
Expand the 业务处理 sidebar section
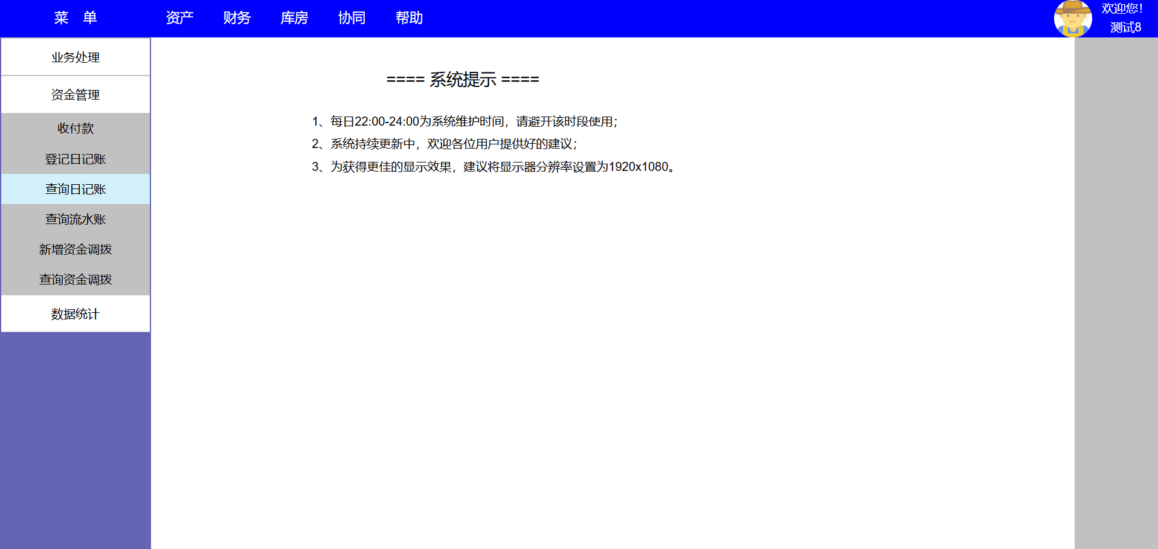76,57
